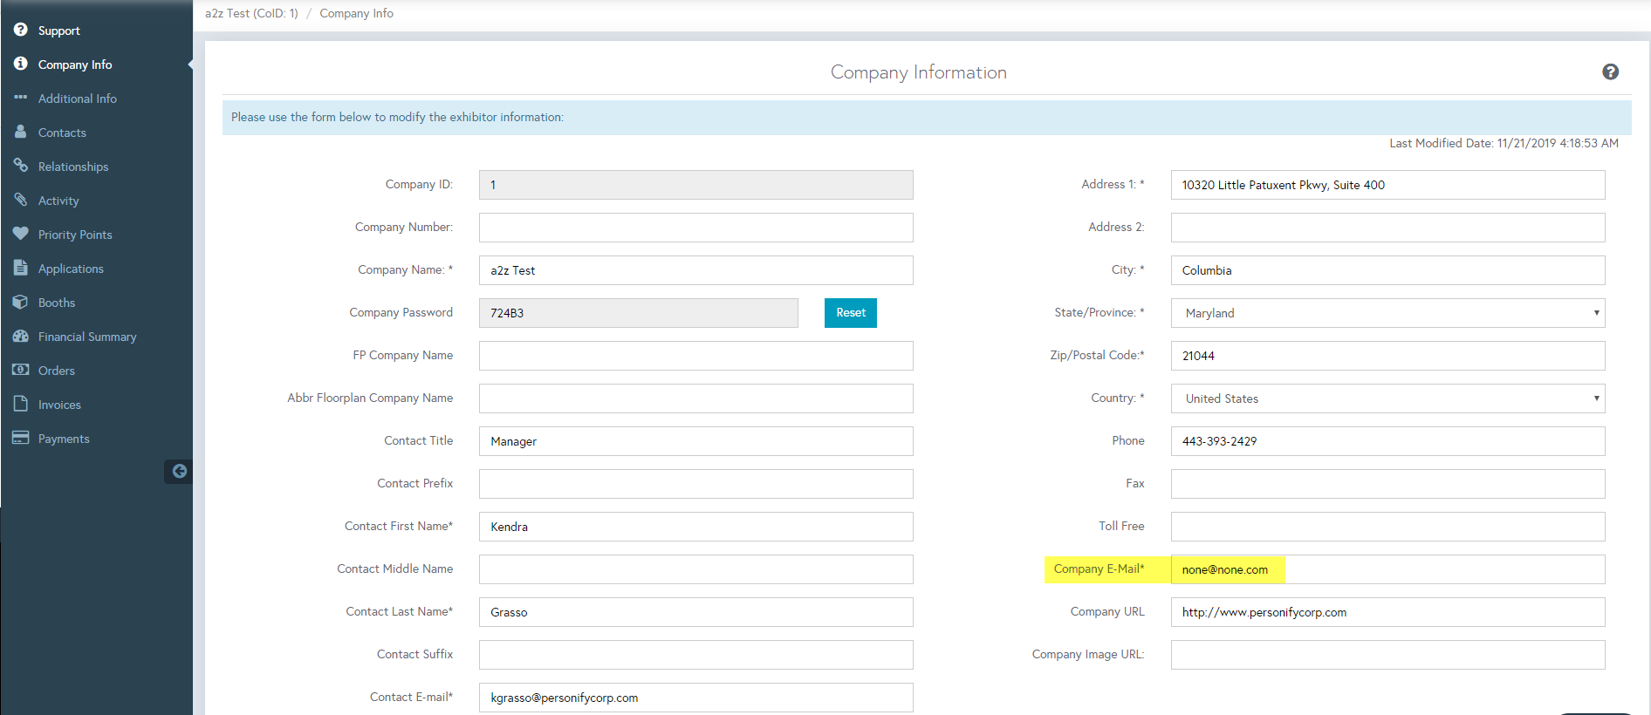The width and height of the screenshot is (1651, 715).
Task: Open Support via its question icon
Action: [x=21, y=30]
